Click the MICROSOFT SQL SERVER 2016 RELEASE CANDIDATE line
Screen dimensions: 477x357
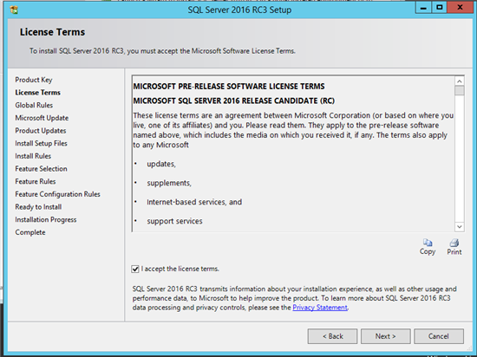pyautogui.click(x=233, y=101)
